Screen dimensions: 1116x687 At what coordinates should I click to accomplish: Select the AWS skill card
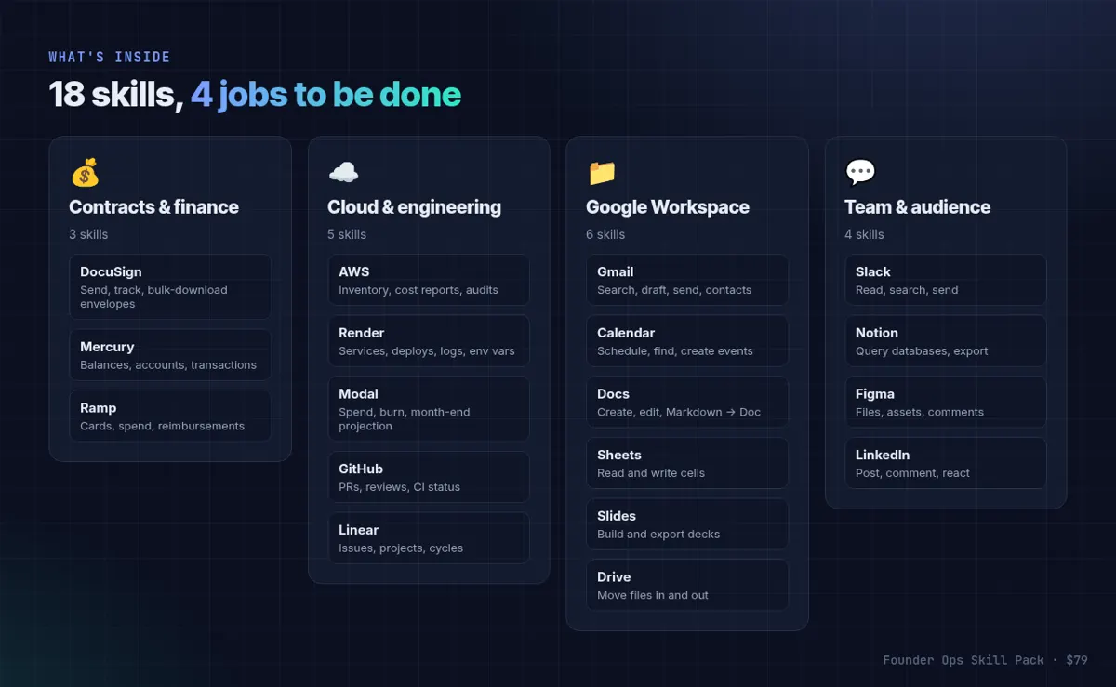tap(429, 280)
